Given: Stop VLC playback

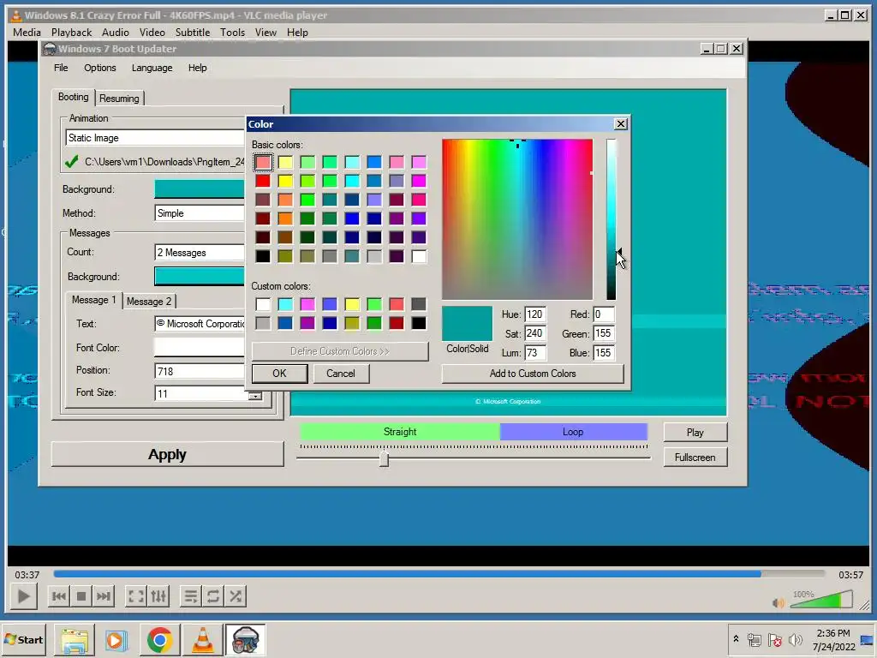Looking at the screenshot, I should point(81,596).
